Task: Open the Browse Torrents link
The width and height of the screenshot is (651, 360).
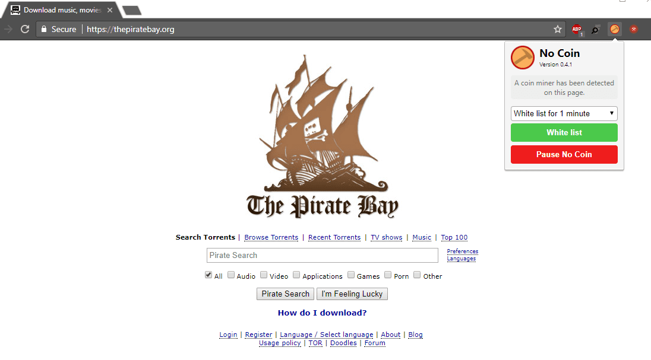Action: [x=271, y=237]
